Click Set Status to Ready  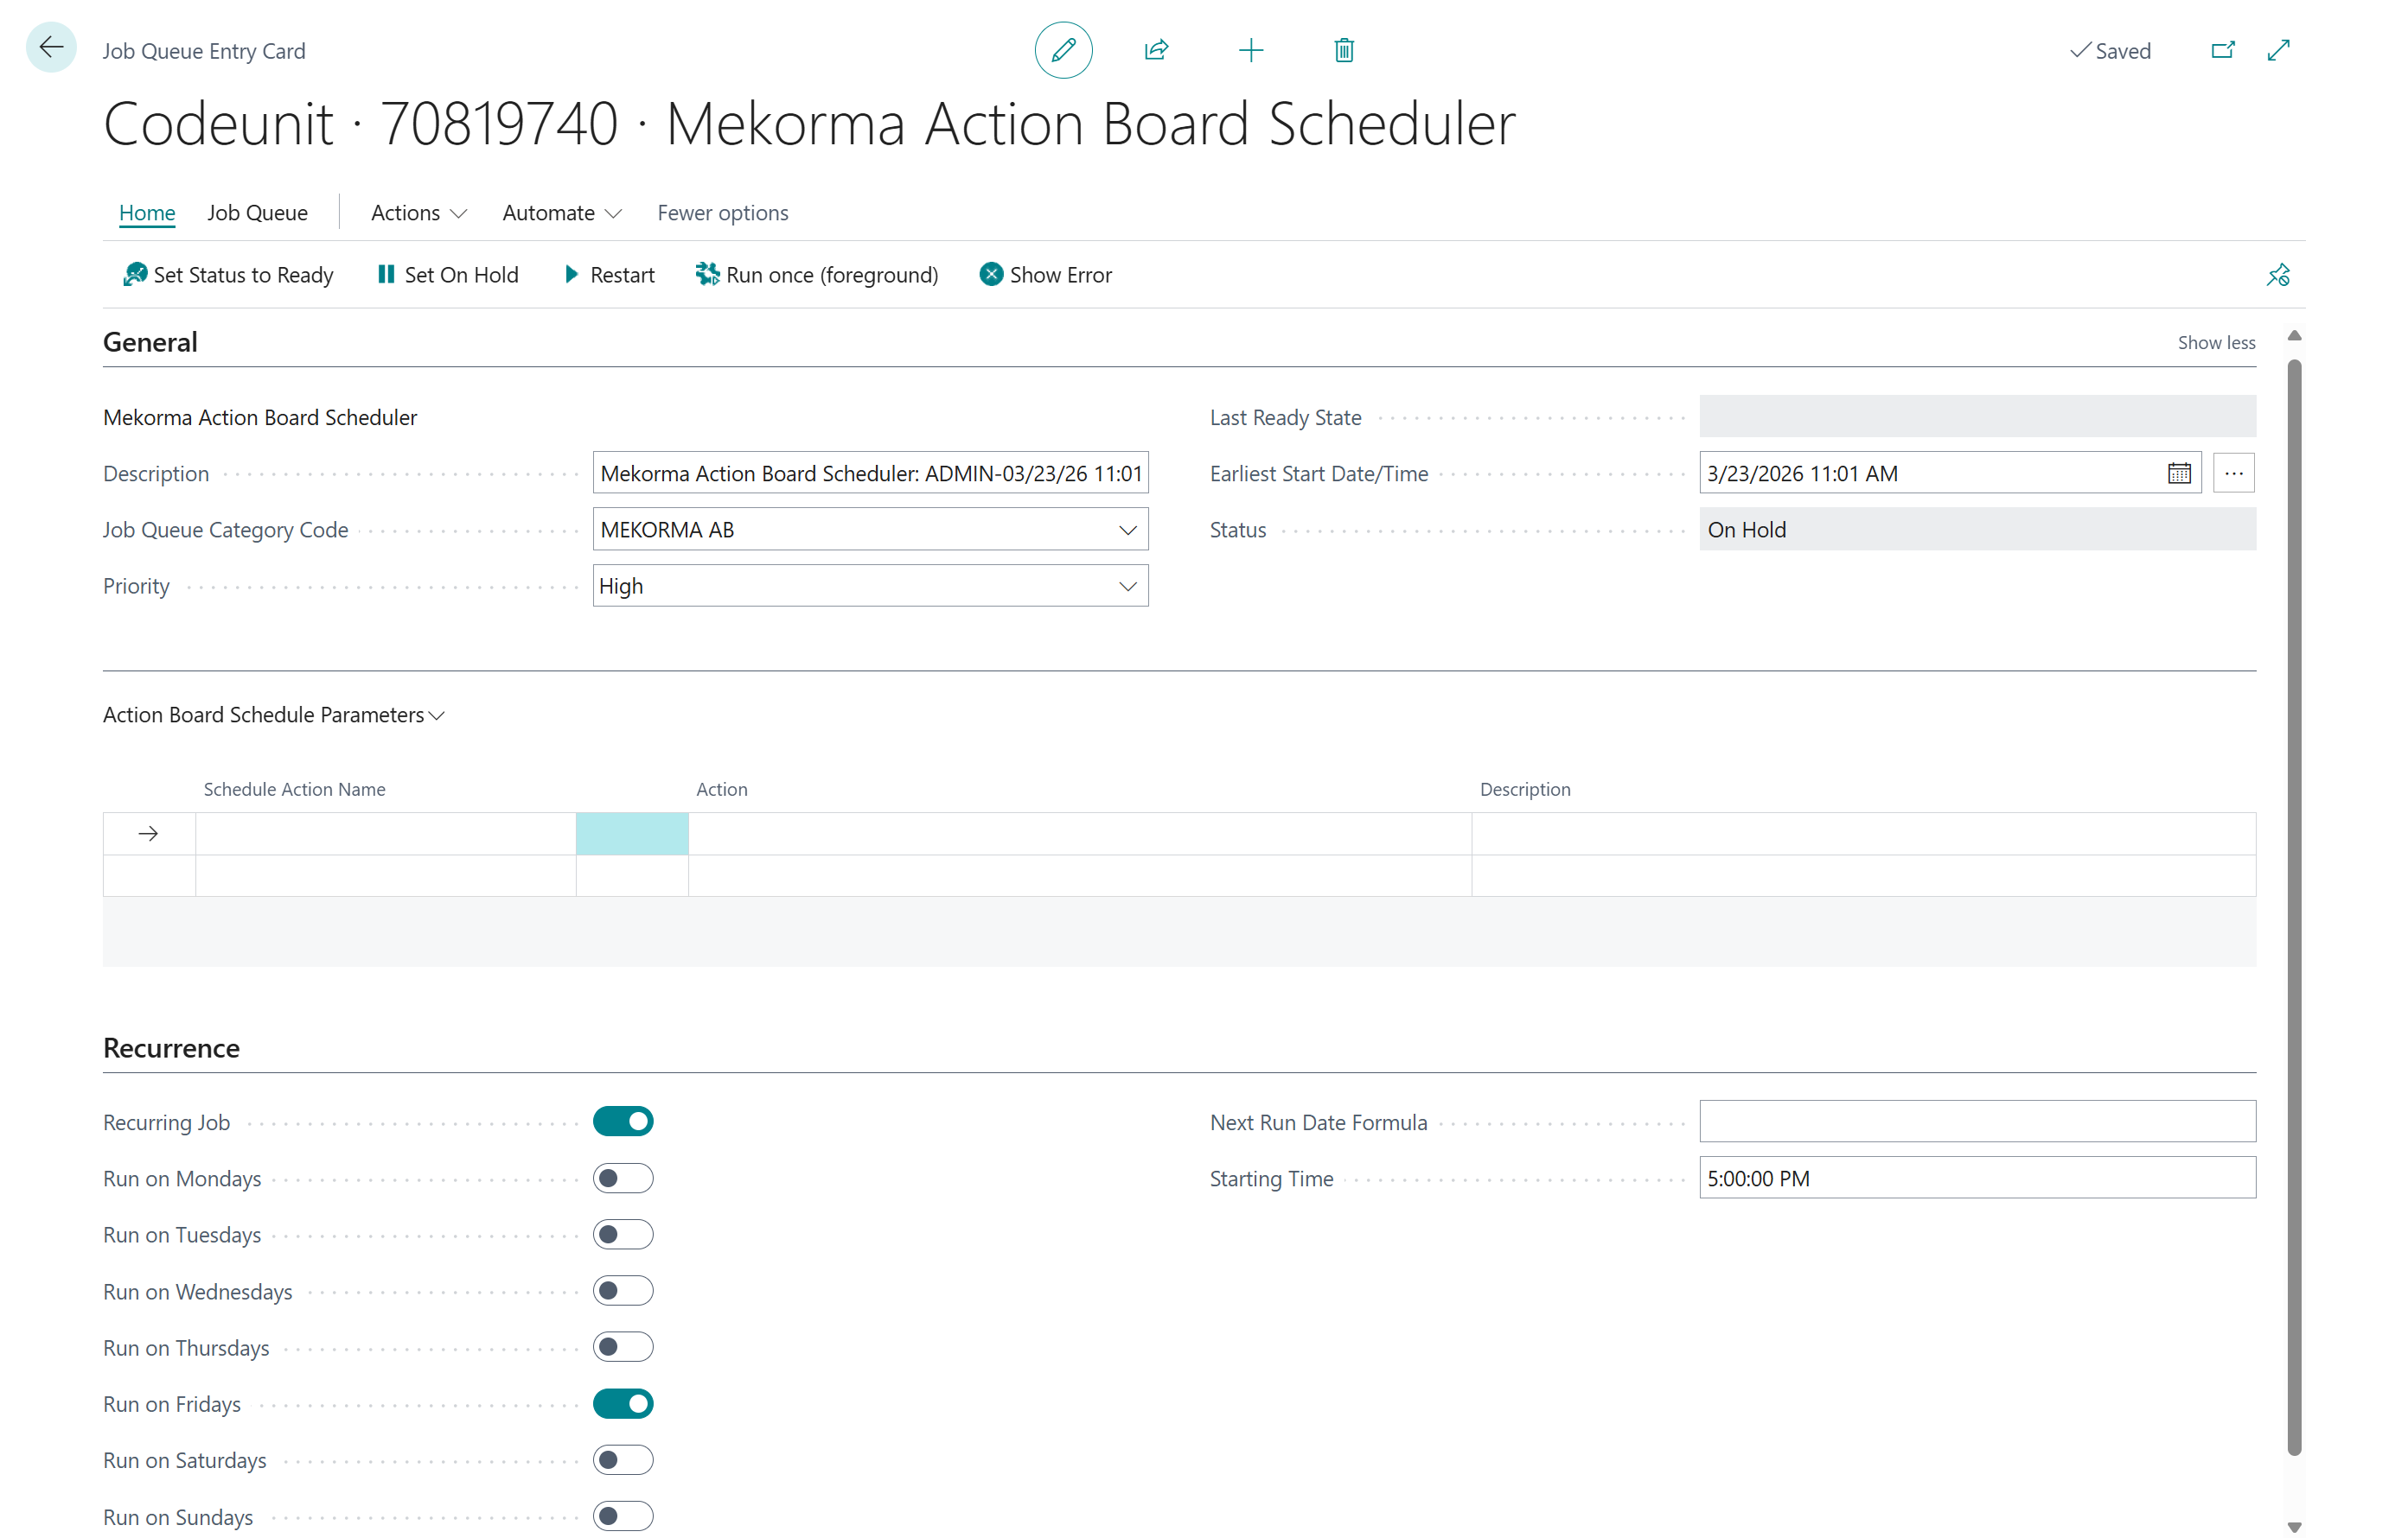[228, 275]
